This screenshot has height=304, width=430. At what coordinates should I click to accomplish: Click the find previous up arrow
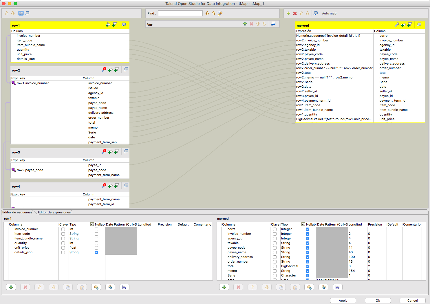214,13
